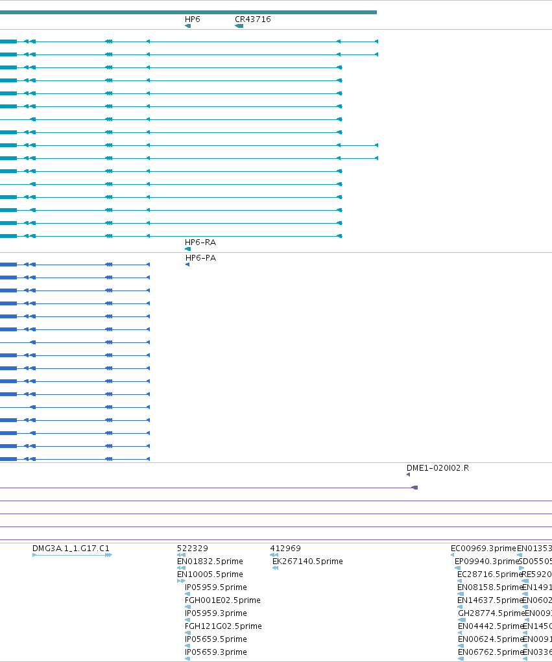The width and height of the screenshot is (552, 662).
Task: Select the CR43716 gene arrow glyph
Action: [239, 26]
